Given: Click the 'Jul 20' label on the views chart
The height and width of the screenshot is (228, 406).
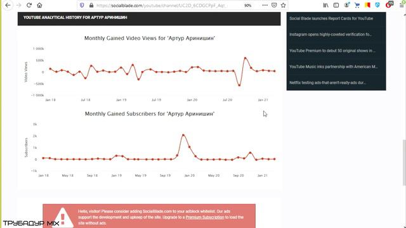Looking at the screenshot, I should (227, 100).
